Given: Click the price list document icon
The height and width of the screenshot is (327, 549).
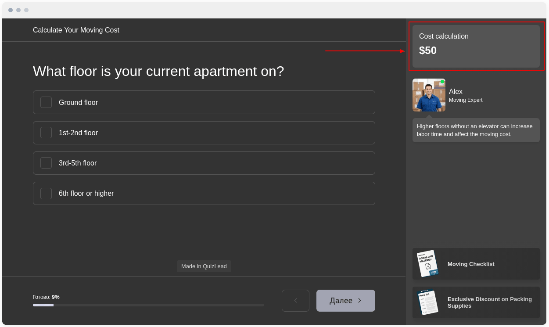Looking at the screenshot, I should (x=427, y=302).
